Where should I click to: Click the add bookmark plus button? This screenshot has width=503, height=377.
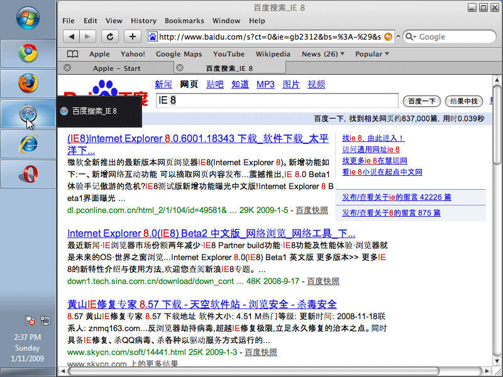pos(132,36)
